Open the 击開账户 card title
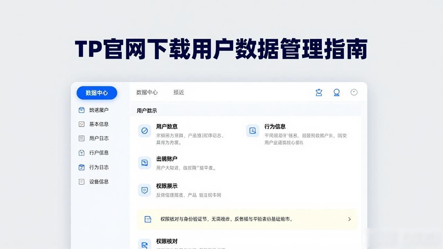The width and height of the screenshot is (443, 249). click(167, 159)
